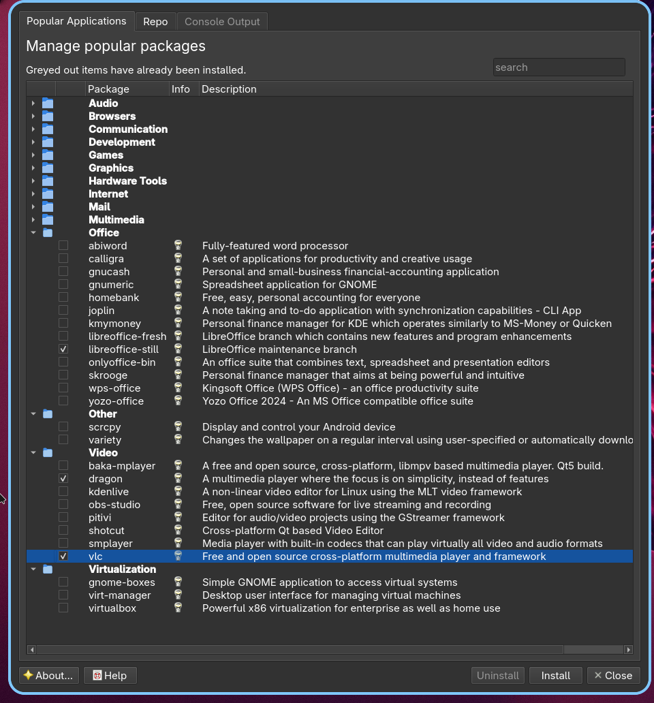
Task: Click info bulb for scrcpy
Action: click(x=178, y=427)
